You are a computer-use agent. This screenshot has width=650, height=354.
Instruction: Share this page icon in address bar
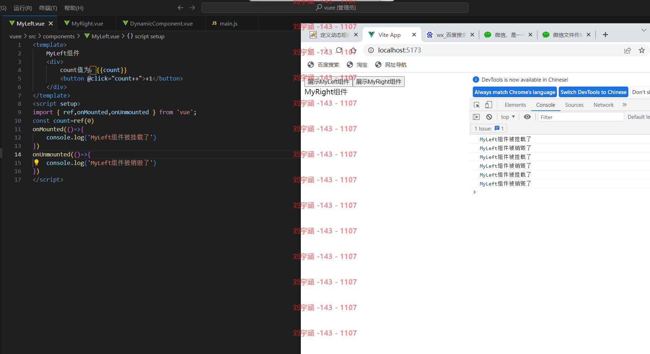[628, 50]
